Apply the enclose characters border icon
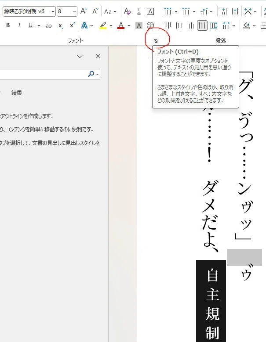The height and width of the screenshot is (342, 266). pyautogui.click(x=150, y=11)
